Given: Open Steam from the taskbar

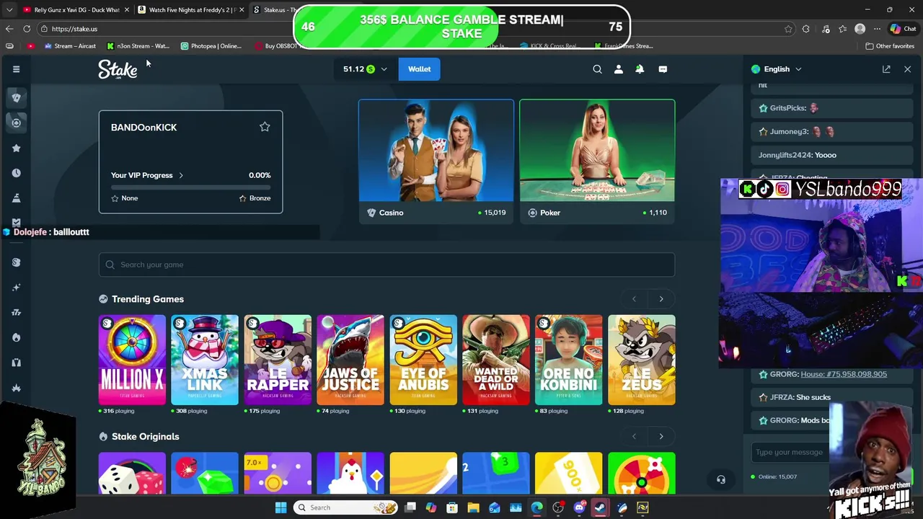Looking at the screenshot, I should [600, 507].
